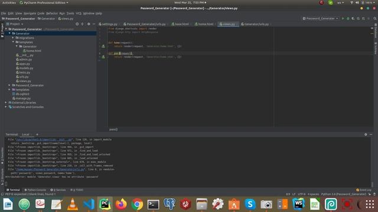The height and width of the screenshot is (212, 378).
Task: Collapse the Generator folder in project tree
Action: pos(9,34)
